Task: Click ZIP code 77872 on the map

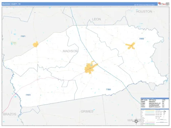Action: (x=28, y=95)
